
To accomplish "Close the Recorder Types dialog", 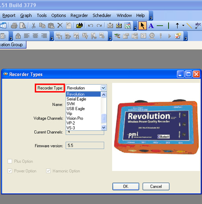I will 196,74.
